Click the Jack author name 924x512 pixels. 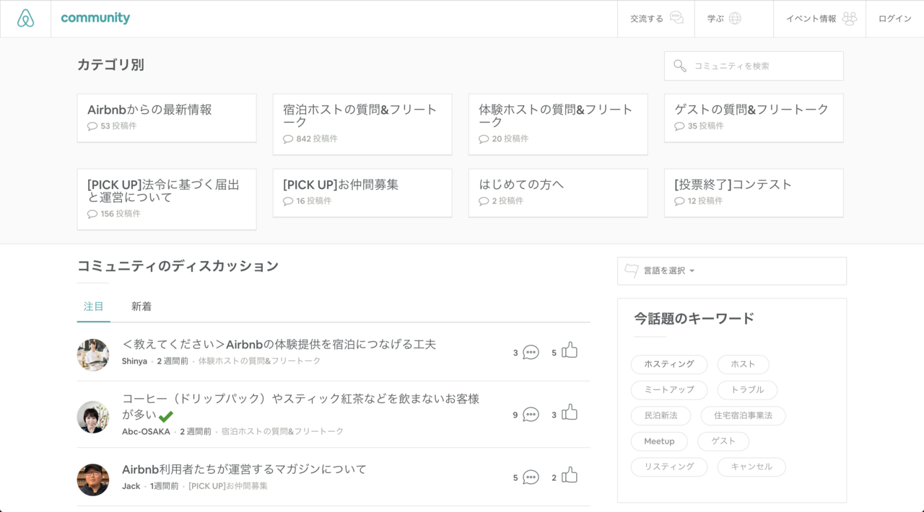[x=131, y=486]
